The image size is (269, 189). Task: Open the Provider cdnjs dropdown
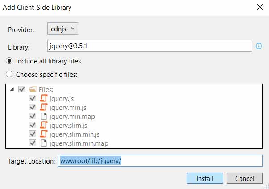pos(62,29)
